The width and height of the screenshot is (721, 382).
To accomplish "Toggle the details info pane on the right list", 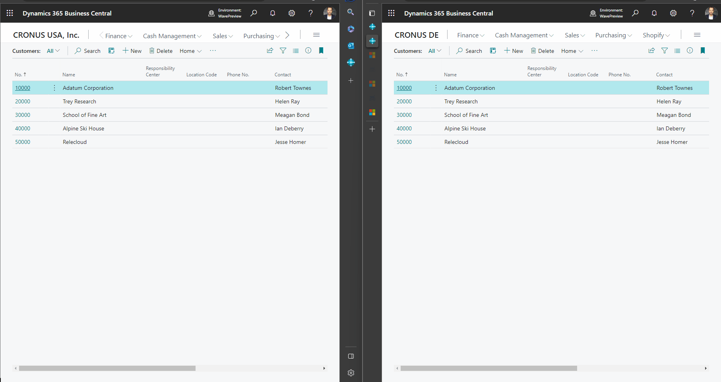I will 690,50.
